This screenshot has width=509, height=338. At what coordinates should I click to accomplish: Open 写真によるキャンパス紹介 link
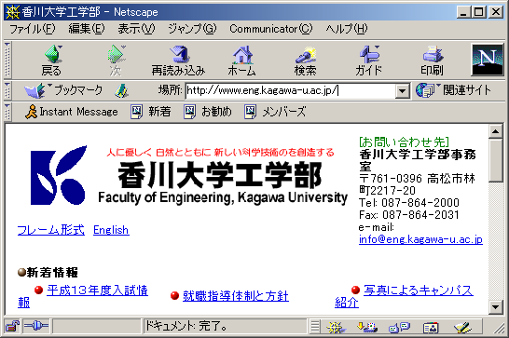coord(418,291)
